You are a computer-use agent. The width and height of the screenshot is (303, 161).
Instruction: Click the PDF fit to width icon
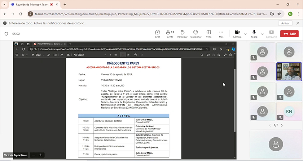116,55
